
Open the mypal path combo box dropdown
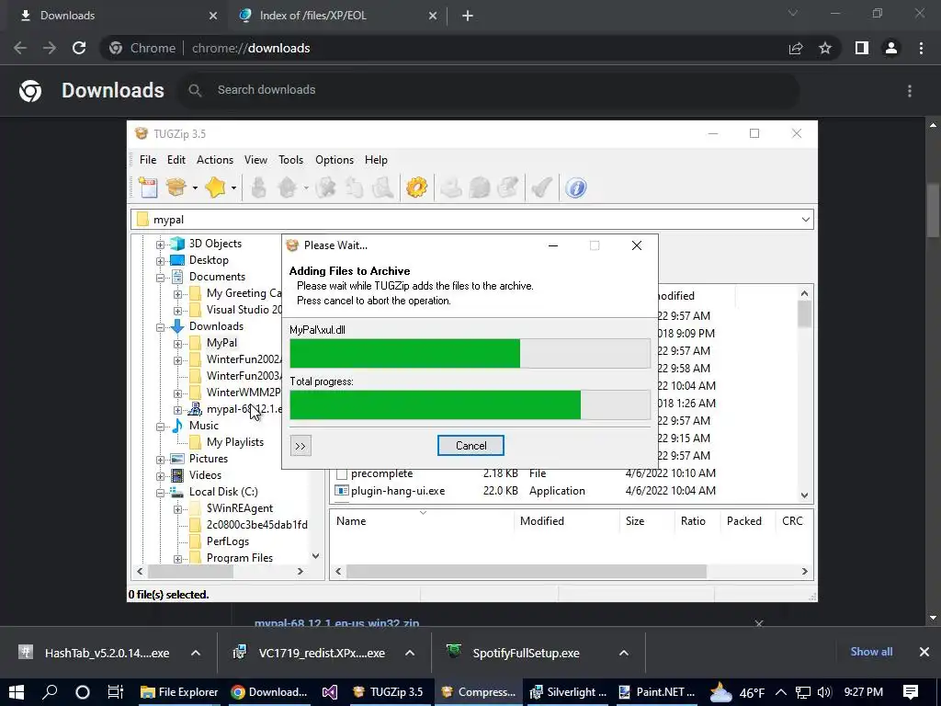(x=805, y=220)
